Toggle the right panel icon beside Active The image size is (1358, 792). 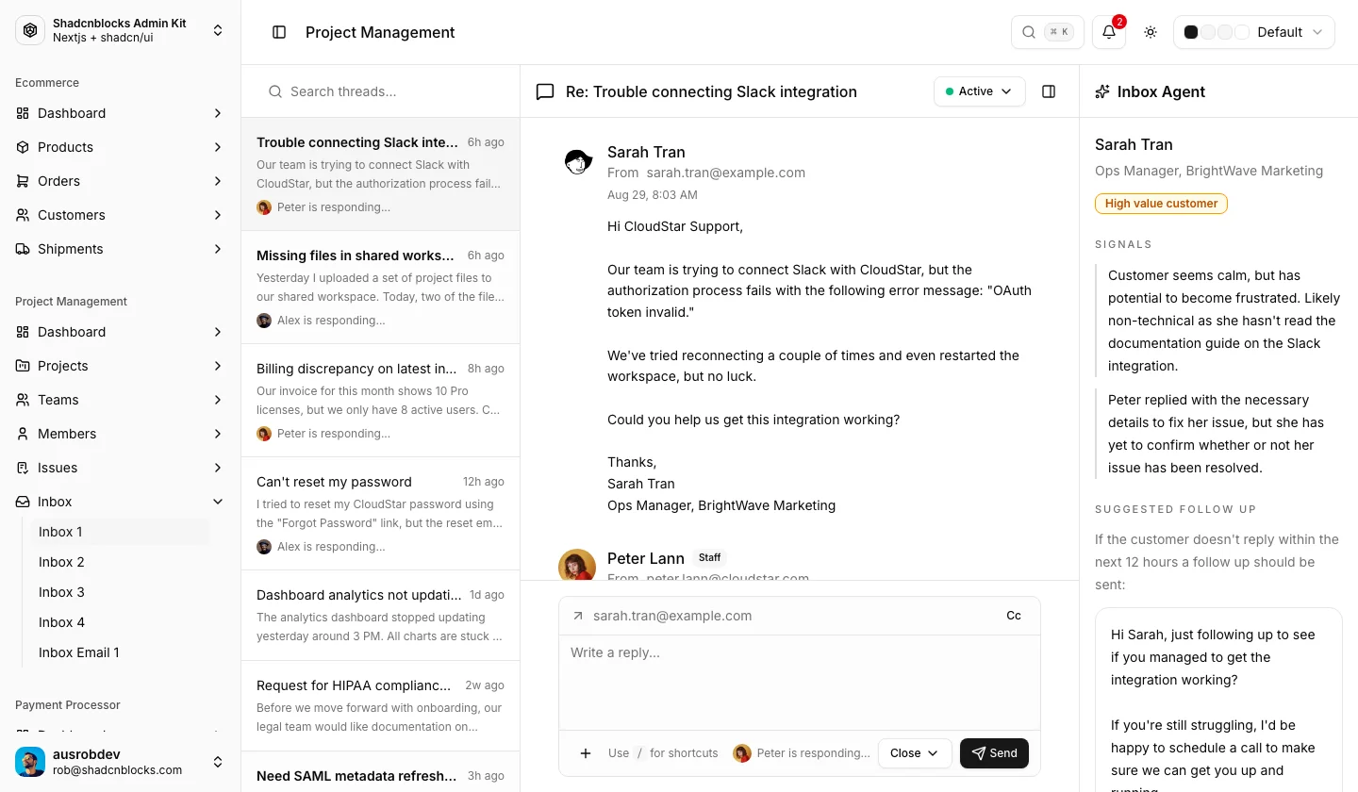pos(1049,91)
